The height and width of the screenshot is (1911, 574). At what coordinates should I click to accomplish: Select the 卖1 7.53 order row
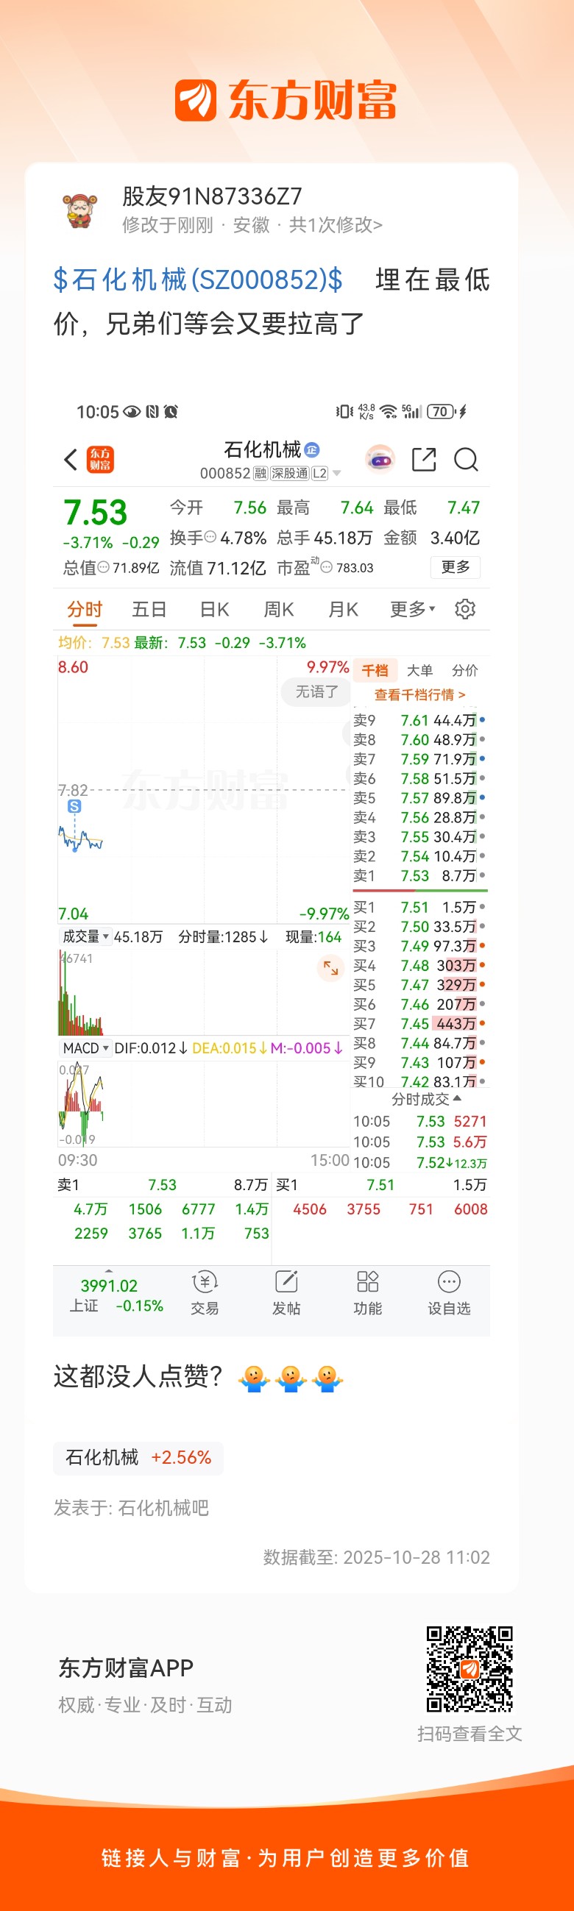click(x=419, y=876)
